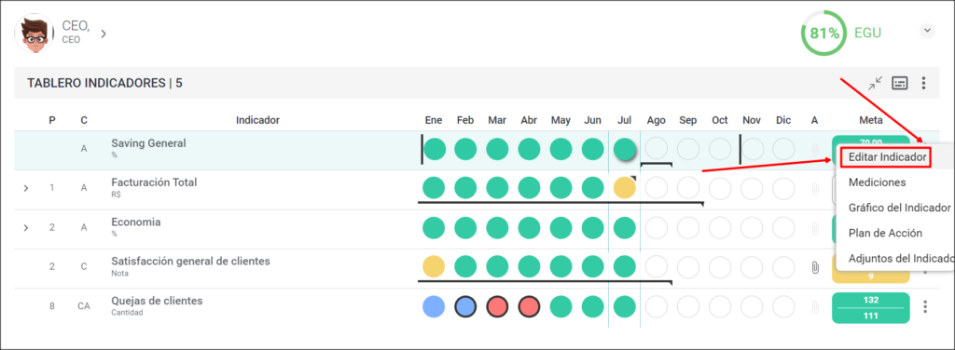Screen dimensions: 955x350
Task: Click Economia March green circle
Action: (497, 228)
